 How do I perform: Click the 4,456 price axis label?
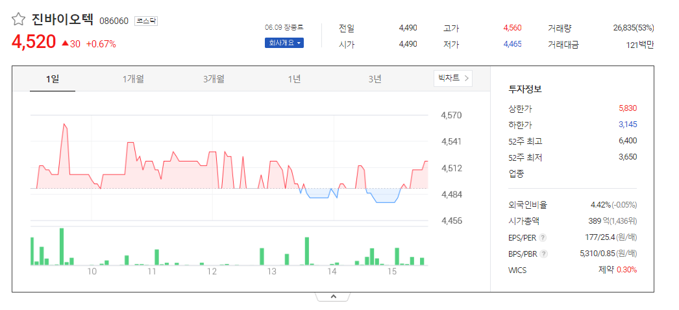[x=452, y=221]
